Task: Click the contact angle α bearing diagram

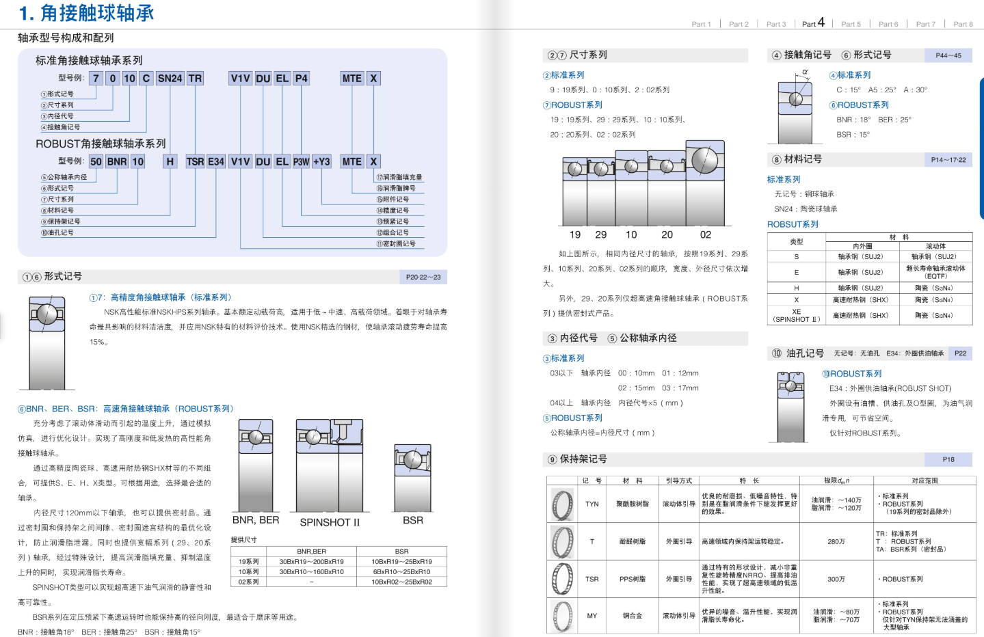Action: click(x=795, y=106)
